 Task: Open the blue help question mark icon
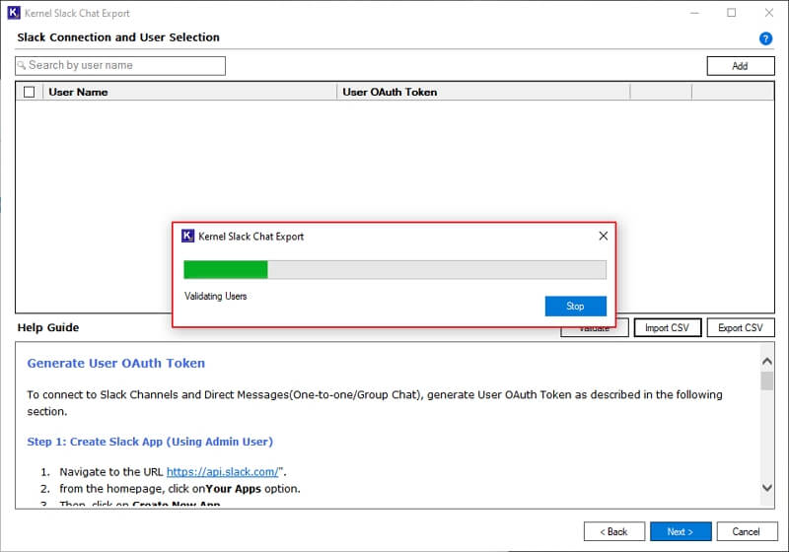point(765,38)
